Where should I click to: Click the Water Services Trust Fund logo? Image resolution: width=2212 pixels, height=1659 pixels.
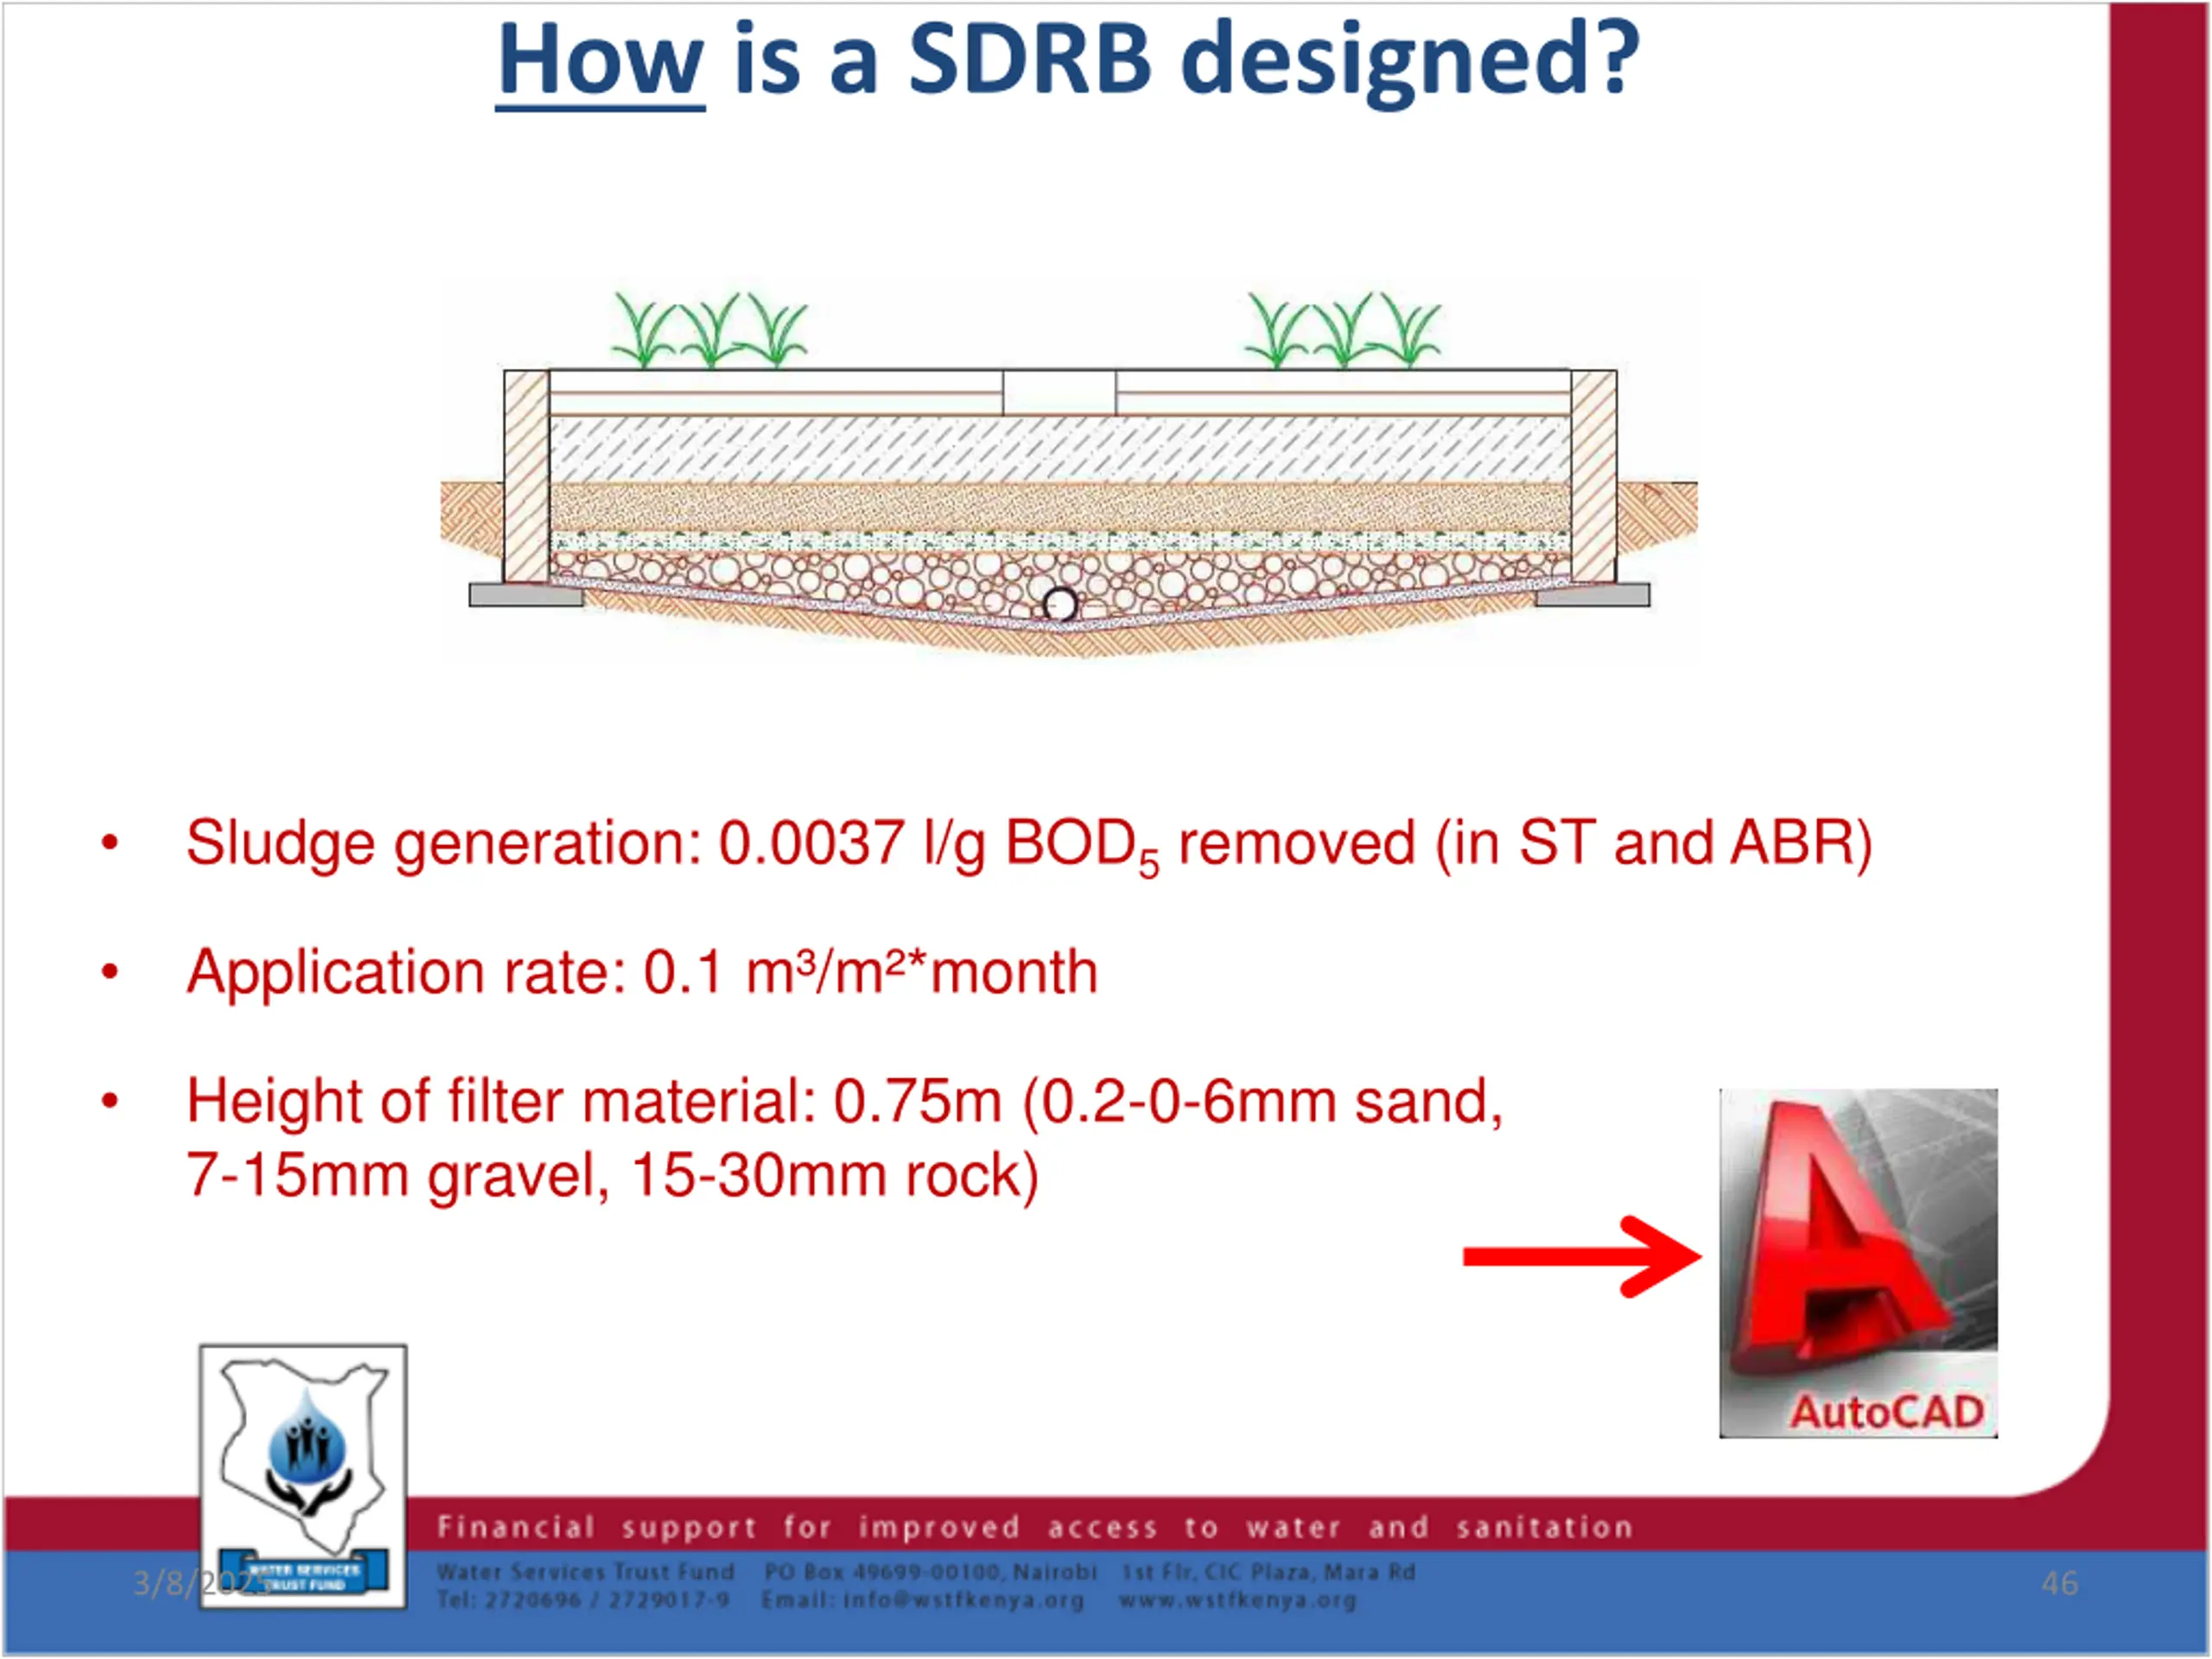[303, 1476]
